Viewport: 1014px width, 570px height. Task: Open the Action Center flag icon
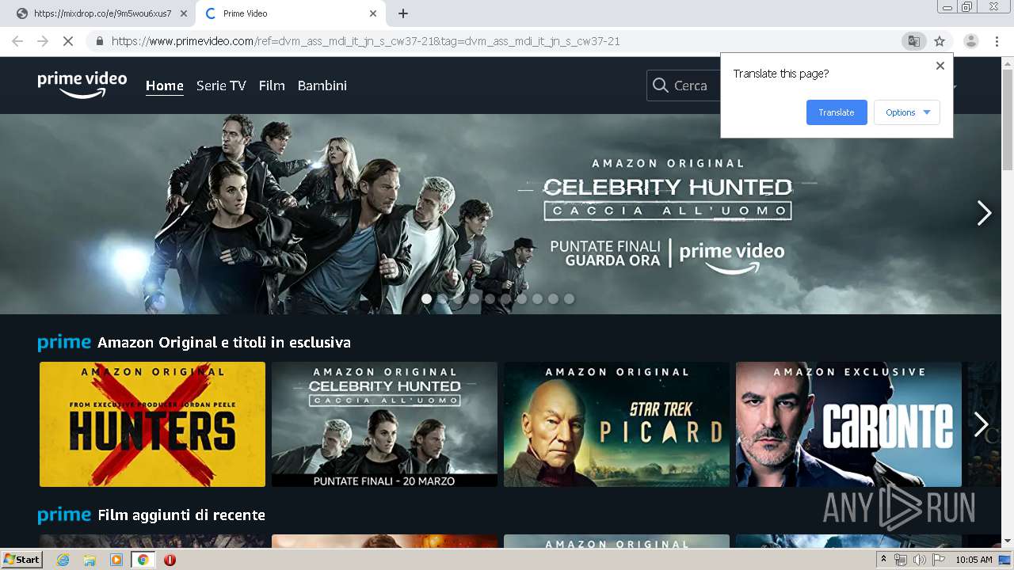tap(938, 560)
